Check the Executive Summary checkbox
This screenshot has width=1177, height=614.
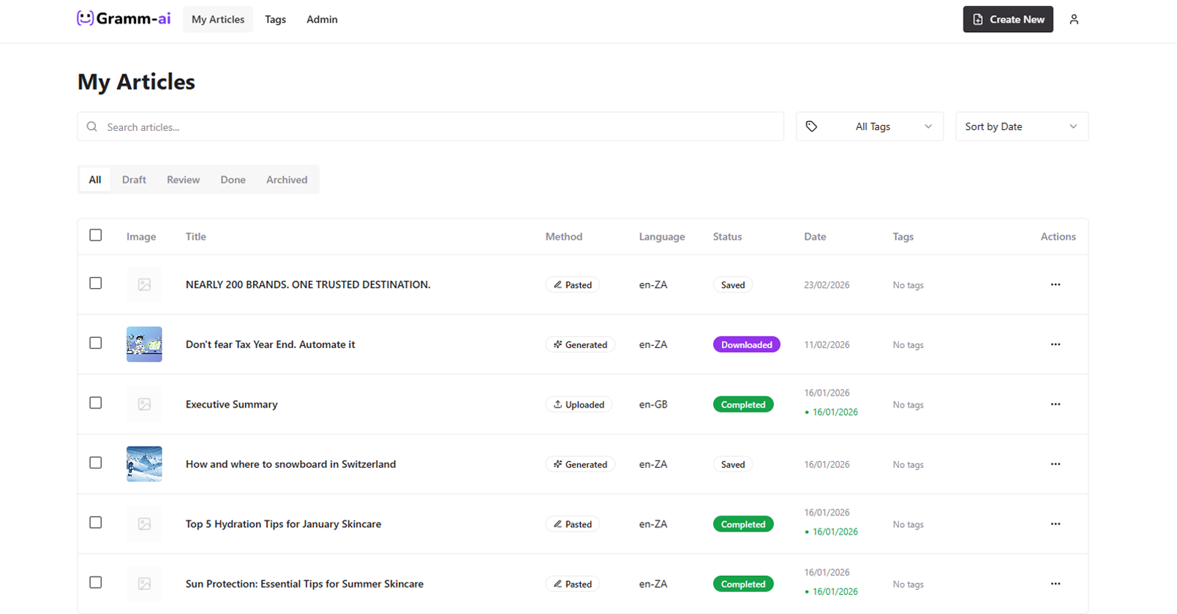coord(96,403)
